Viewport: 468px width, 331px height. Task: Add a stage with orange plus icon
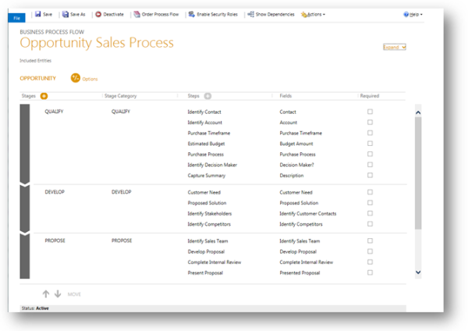44,96
